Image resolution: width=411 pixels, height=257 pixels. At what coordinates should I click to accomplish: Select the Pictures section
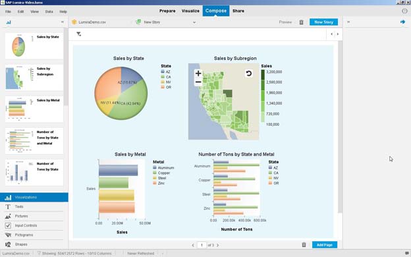[34, 216]
